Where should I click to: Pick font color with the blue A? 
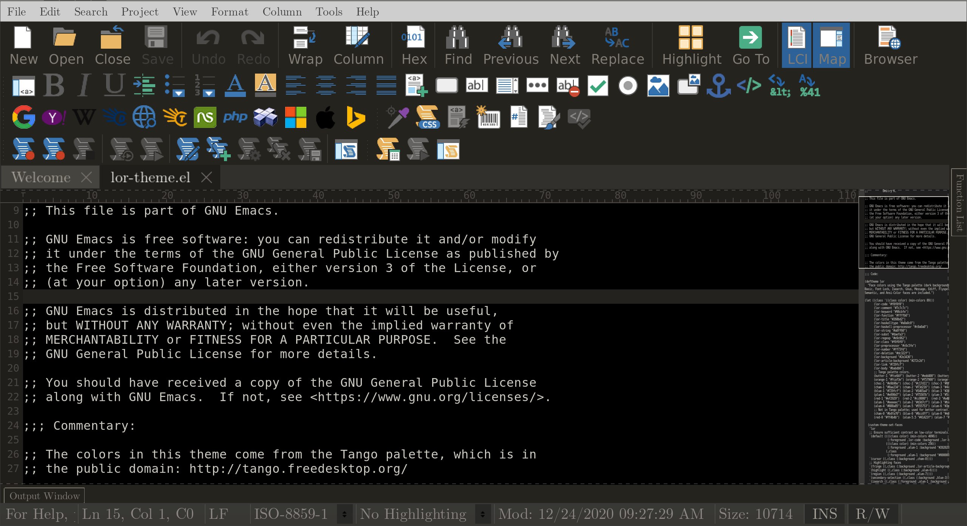pos(235,85)
